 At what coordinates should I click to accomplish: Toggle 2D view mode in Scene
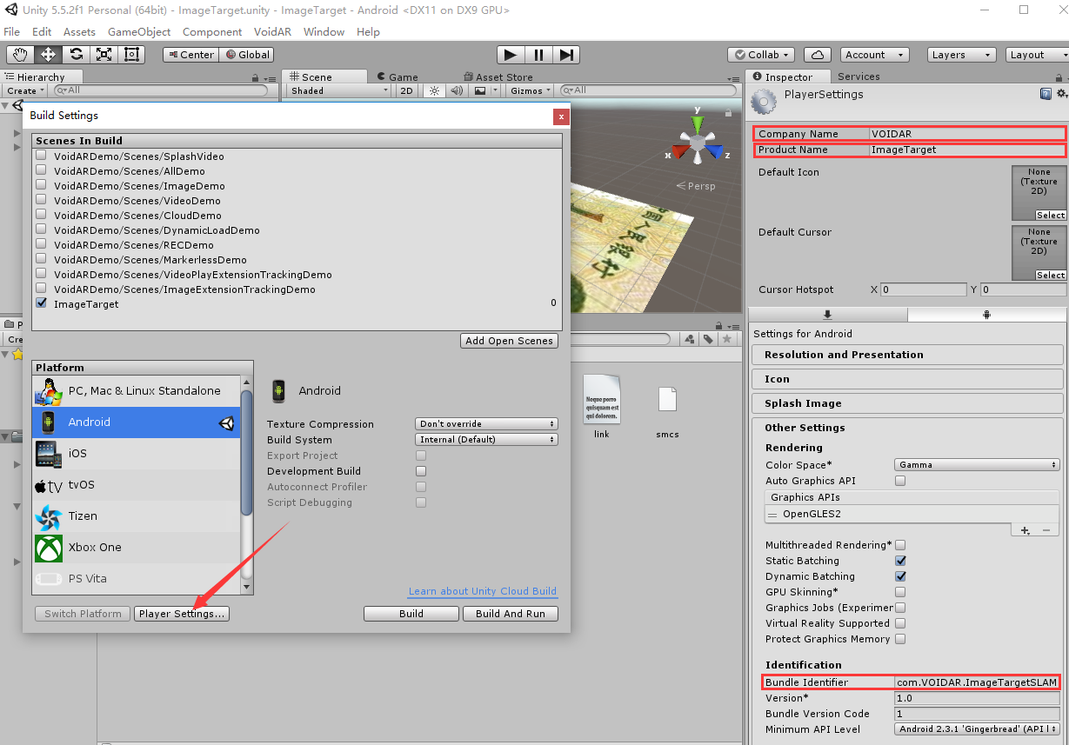406,90
